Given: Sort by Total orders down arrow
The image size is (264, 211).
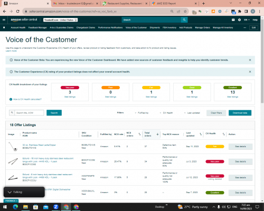Looking at the screenshot, I should 157,134.
